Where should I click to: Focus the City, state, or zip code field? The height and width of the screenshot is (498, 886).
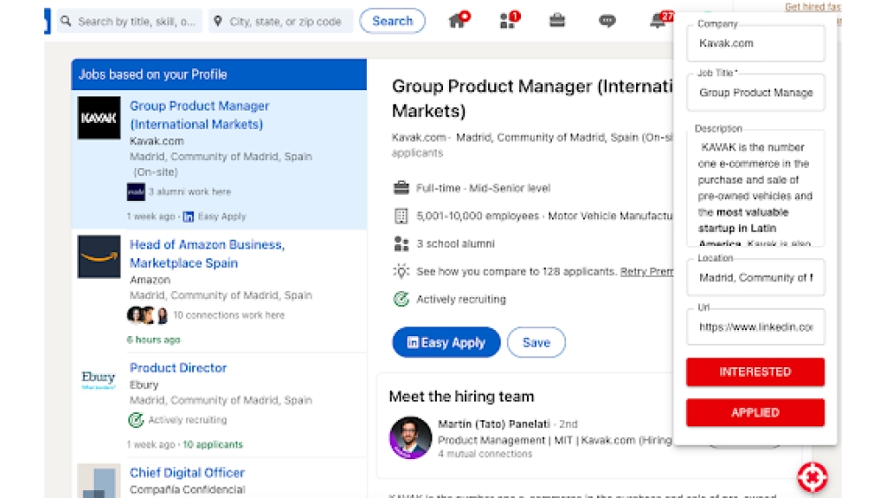[x=281, y=21]
